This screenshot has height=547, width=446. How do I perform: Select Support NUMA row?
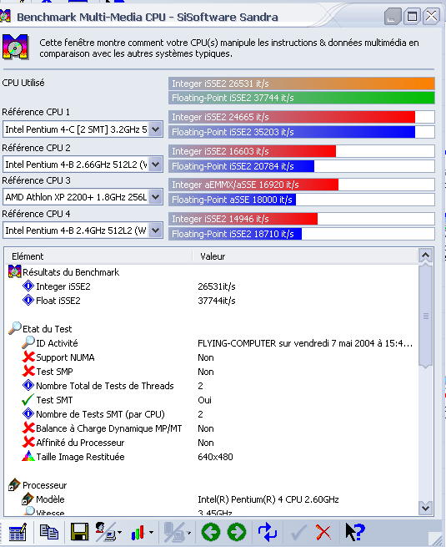[211, 357]
